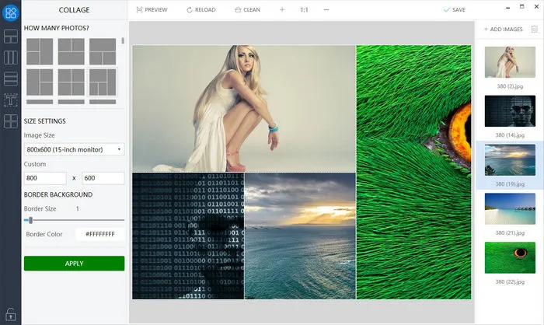Click the padlock icon at bottom left
The image size is (544, 325).
11,314
